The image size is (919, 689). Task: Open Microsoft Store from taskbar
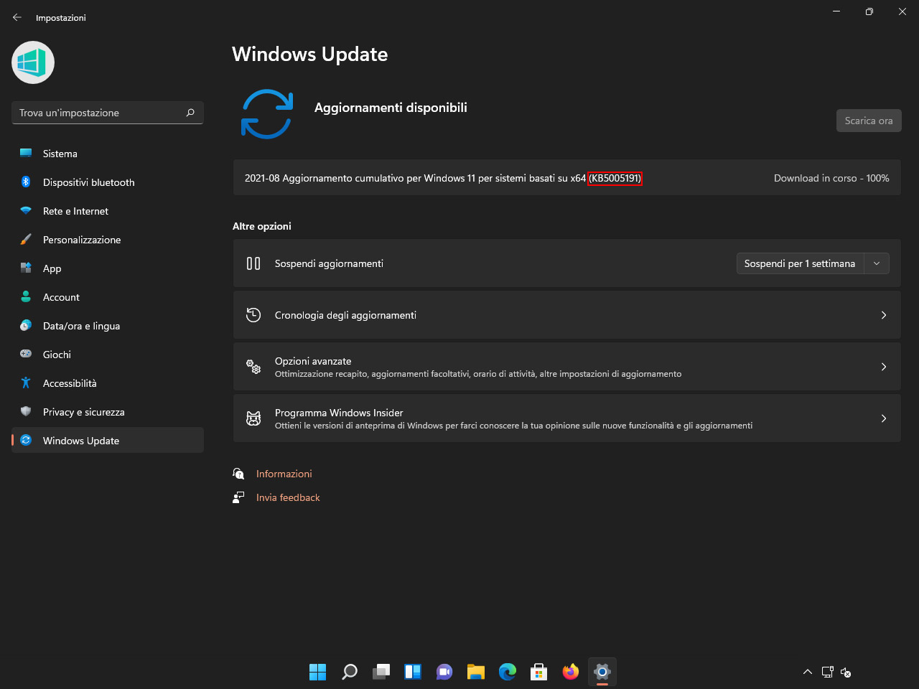pos(539,672)
